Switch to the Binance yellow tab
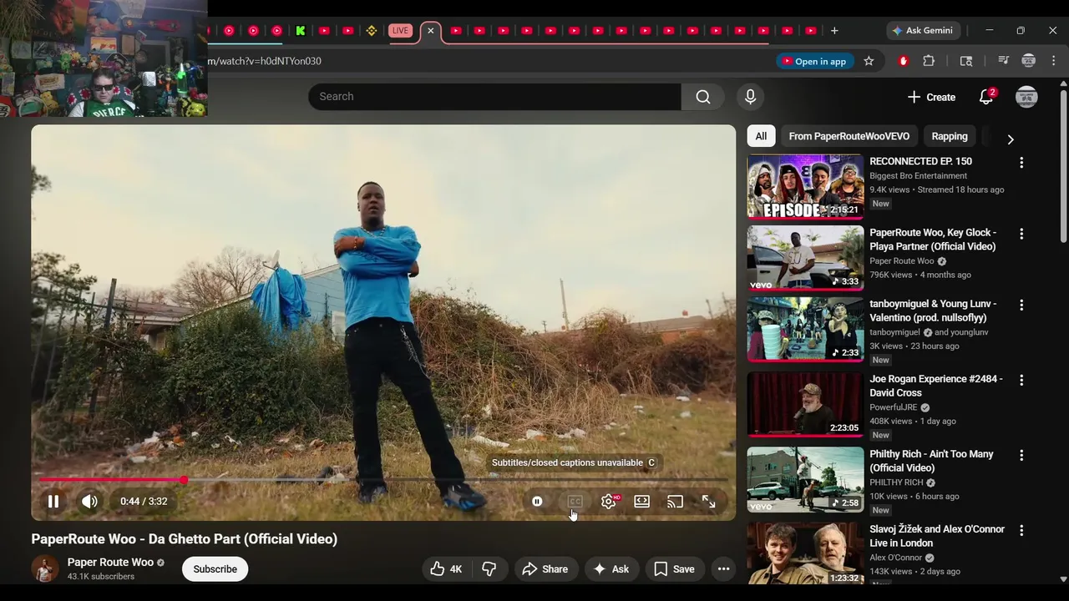 [372, 31]
